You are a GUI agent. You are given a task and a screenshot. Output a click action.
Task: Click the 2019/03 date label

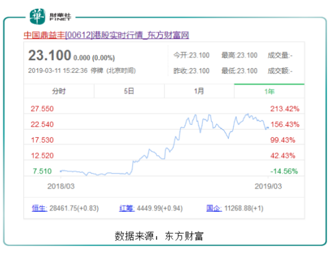tap(268, 186)
